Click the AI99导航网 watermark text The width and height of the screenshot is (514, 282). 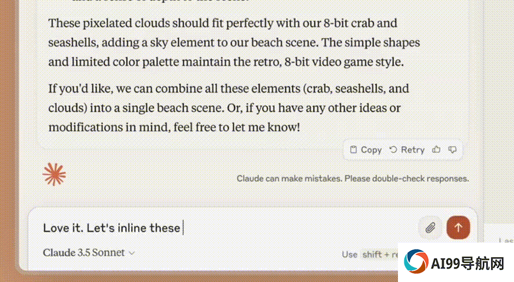pyautogui.click(x=468, y=263)
